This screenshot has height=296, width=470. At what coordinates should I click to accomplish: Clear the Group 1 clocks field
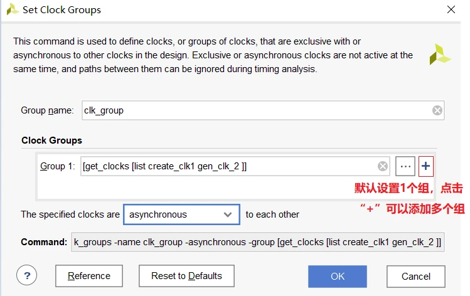coord(382,166)
